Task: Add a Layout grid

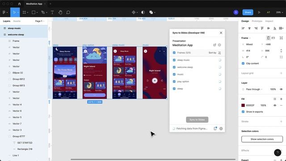Action: 281,73
